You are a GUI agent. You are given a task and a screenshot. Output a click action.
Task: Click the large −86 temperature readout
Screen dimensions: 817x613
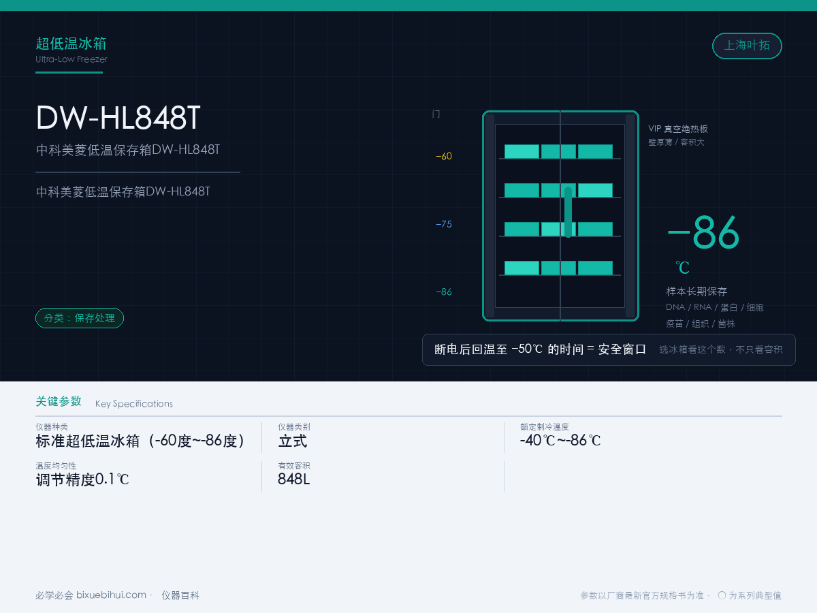coord(703,234)
